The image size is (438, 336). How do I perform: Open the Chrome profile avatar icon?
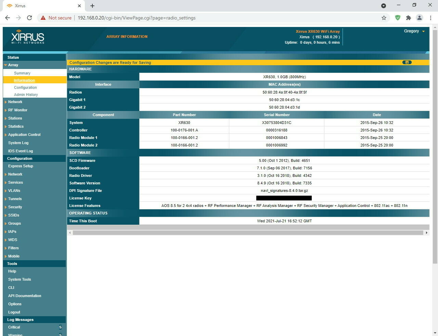(x=420, y=18)
